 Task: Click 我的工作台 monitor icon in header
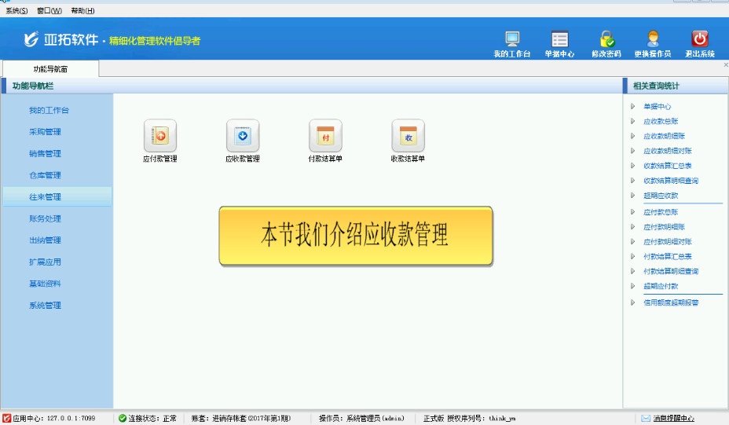pyautogui.click(x=512, y=39)
